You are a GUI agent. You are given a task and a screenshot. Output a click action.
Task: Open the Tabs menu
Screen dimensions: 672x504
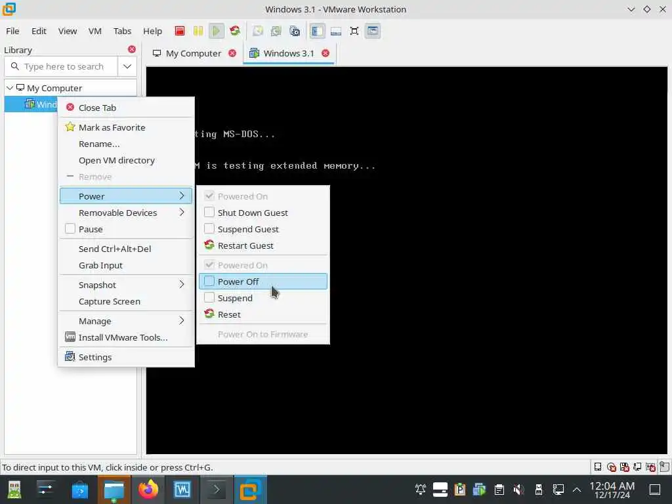122,31
